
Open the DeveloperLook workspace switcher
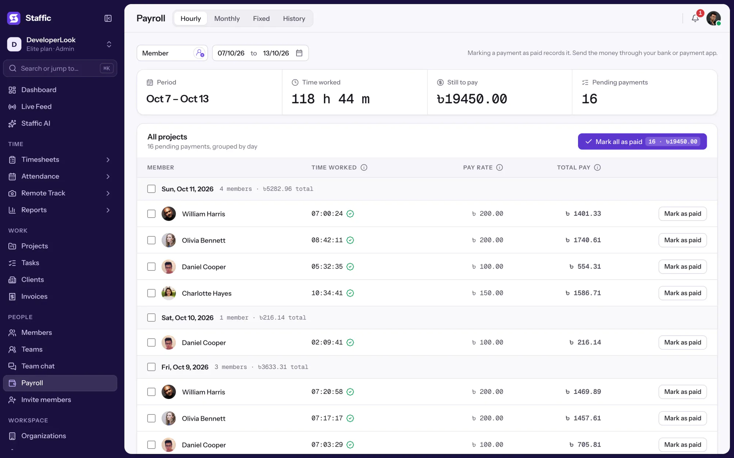(x=60, y=44)
